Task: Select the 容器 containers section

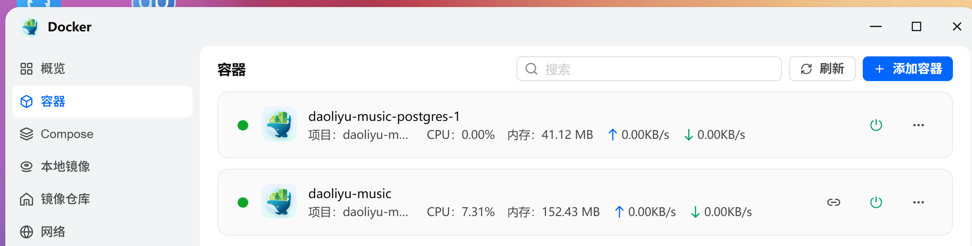Action: [x=52, y=101]
